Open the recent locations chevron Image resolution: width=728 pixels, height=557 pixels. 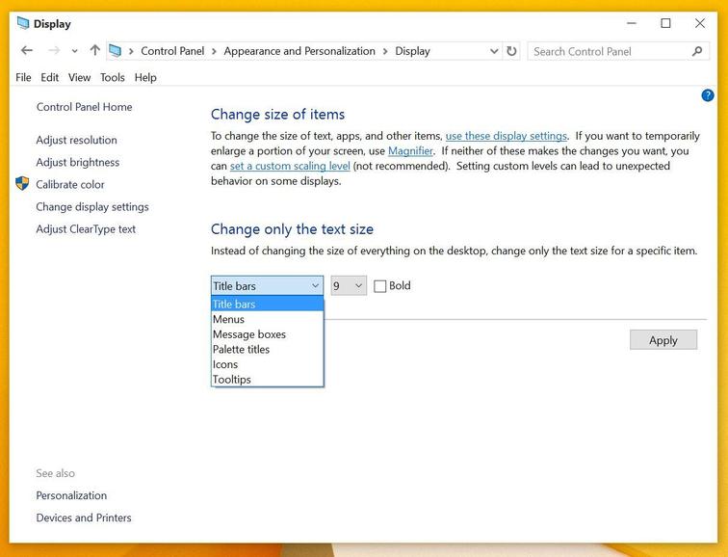click(x=74, y=51)
